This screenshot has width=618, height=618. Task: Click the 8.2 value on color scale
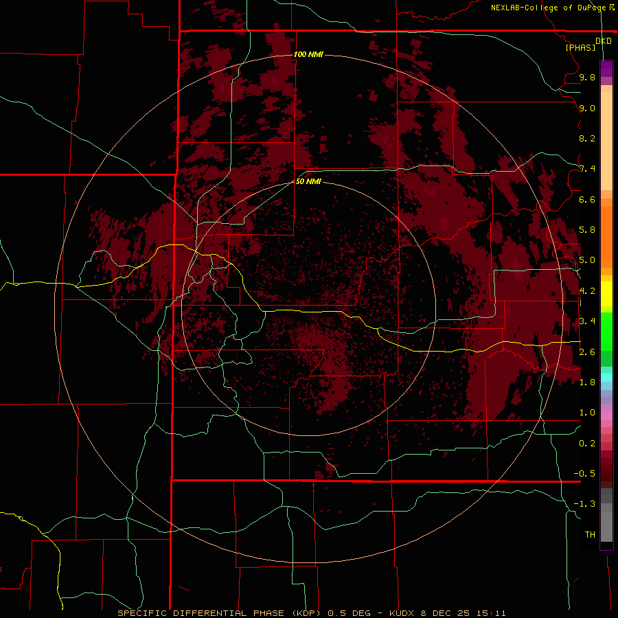click(x=587, y=138)
